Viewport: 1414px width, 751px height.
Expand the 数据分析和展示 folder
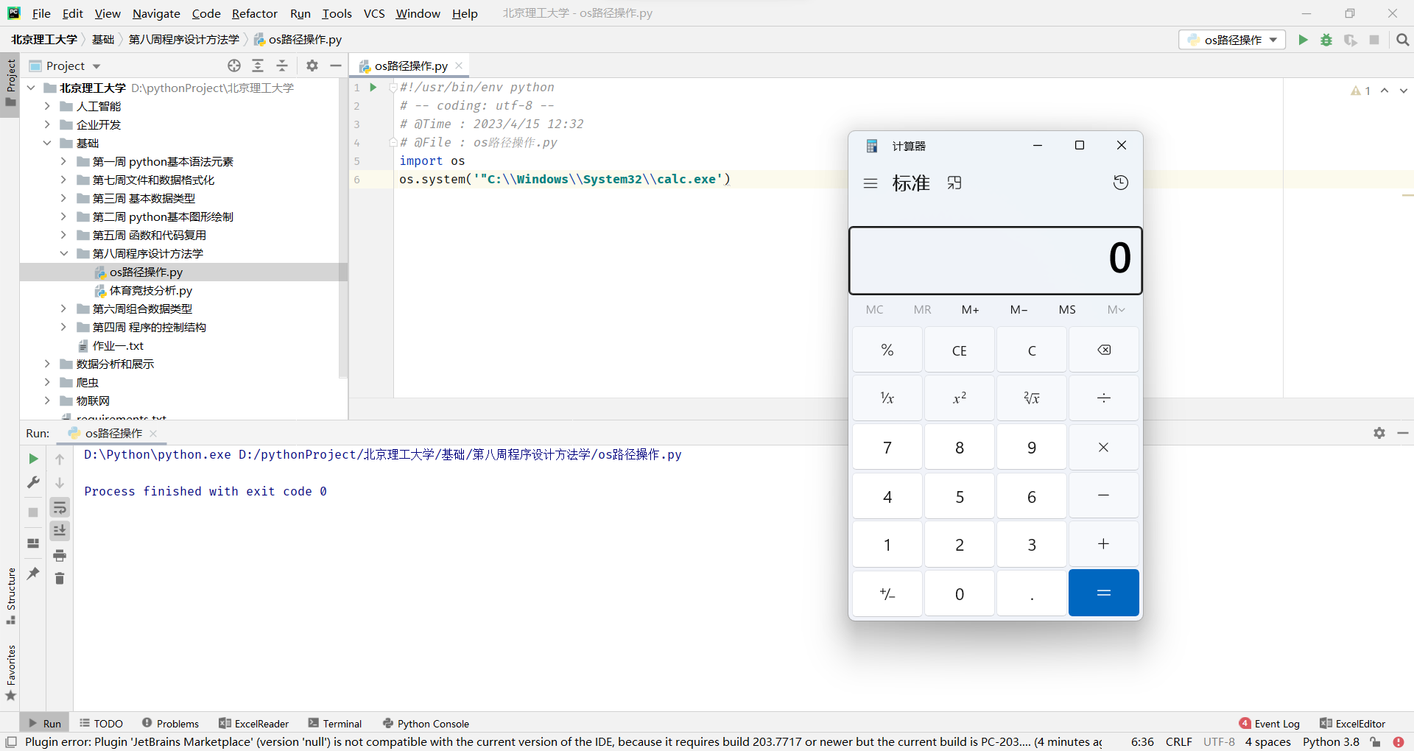tap(47, 364)
